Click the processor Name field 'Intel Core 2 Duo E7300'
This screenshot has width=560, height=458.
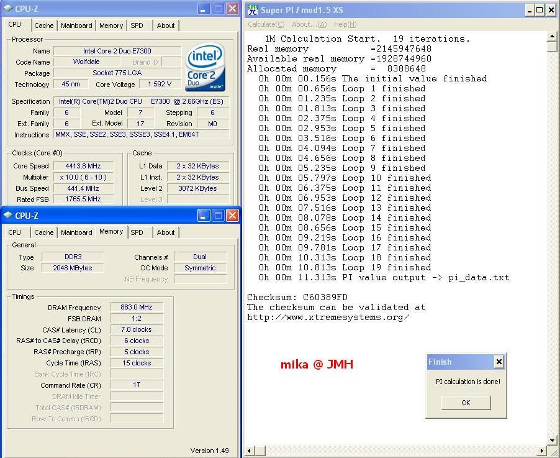pos(117,51)
